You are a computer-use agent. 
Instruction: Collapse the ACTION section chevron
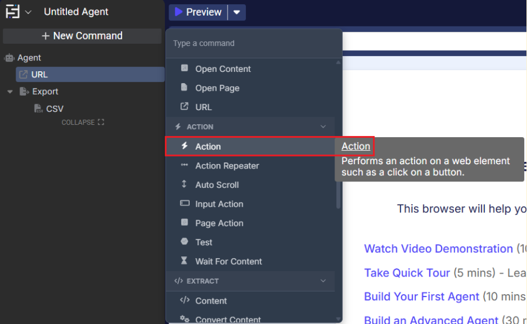pyautogui.click(x=323, y=127)
